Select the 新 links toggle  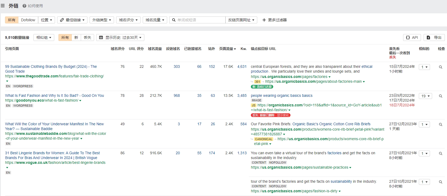click(x=76, y=37)
